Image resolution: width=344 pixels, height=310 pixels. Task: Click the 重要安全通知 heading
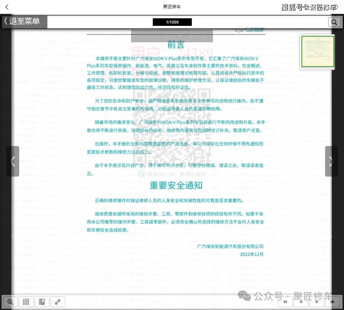coord(176,185)
